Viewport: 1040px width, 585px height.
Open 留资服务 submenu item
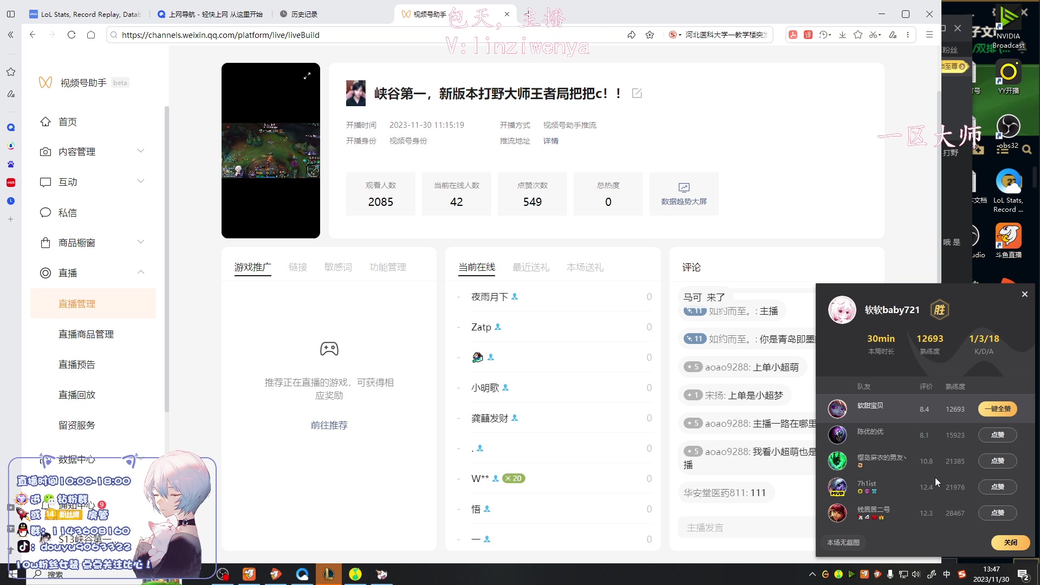point(77,425)
